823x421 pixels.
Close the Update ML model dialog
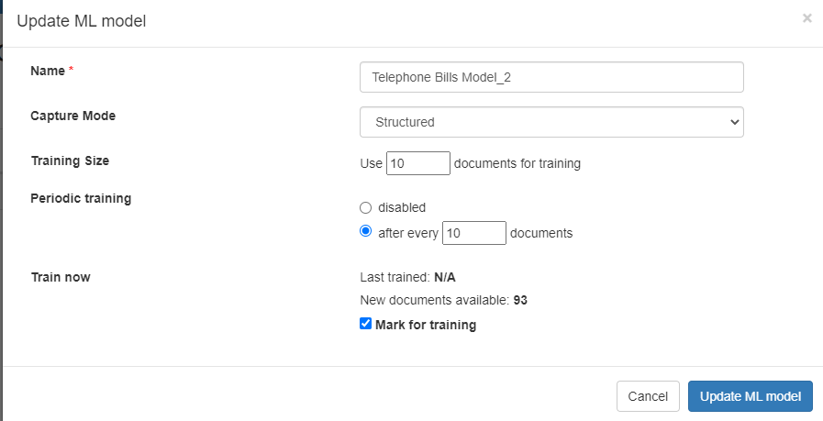click(x=806, y=17)
